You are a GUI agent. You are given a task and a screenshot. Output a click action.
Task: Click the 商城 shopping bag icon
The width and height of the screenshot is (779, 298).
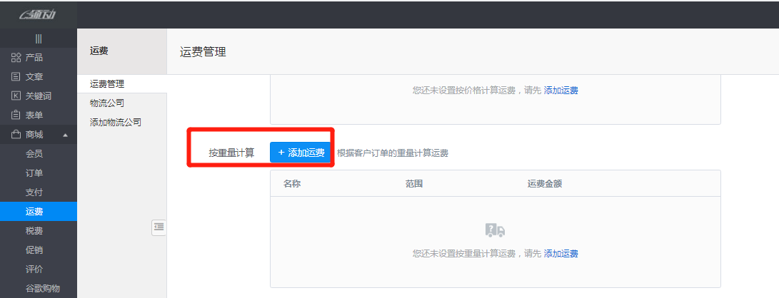tap(16, 135)
